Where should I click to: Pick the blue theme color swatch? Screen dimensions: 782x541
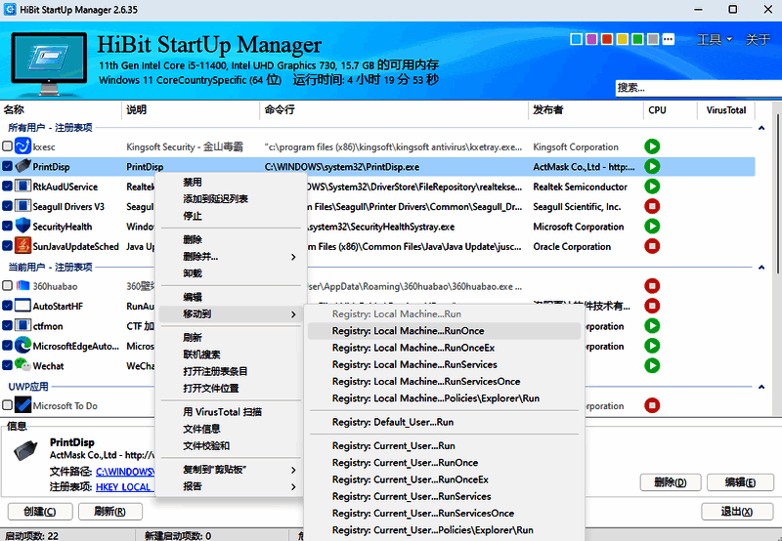pyautogui.click(x=576, y=39)
